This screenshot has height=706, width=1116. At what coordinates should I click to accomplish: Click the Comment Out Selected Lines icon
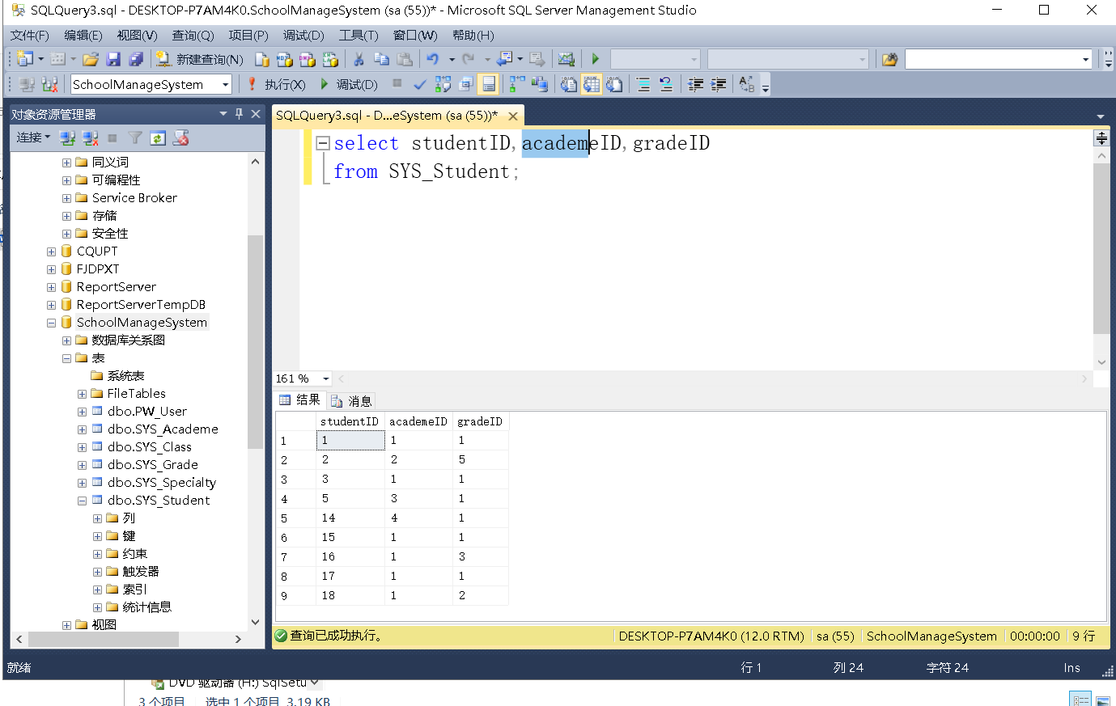tap(643, 84)
